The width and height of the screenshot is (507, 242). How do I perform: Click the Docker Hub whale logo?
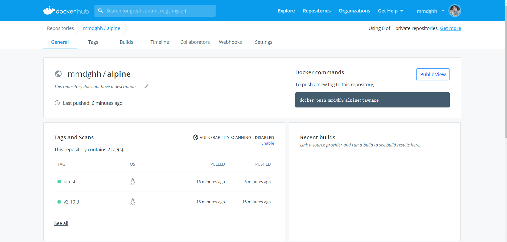click(66, 11)
